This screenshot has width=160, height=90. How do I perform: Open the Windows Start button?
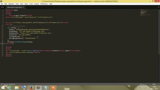[x=3, y=88]
